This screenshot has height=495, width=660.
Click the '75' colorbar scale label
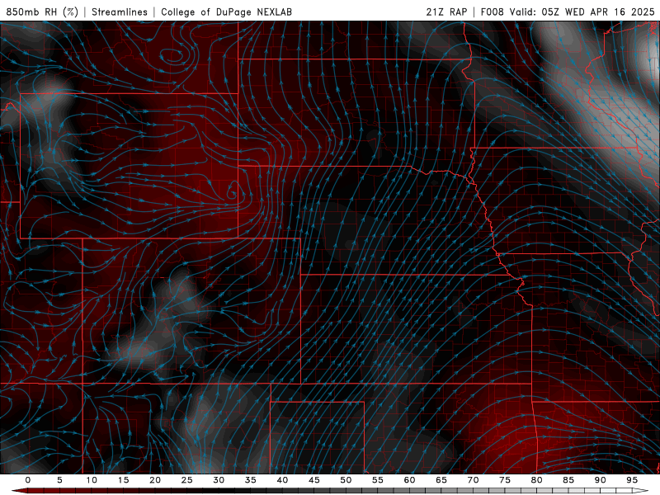(505, 480)
